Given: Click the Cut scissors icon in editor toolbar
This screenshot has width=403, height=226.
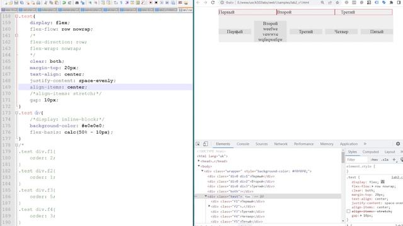Looking at the screenshot, I should pos(46,3).
